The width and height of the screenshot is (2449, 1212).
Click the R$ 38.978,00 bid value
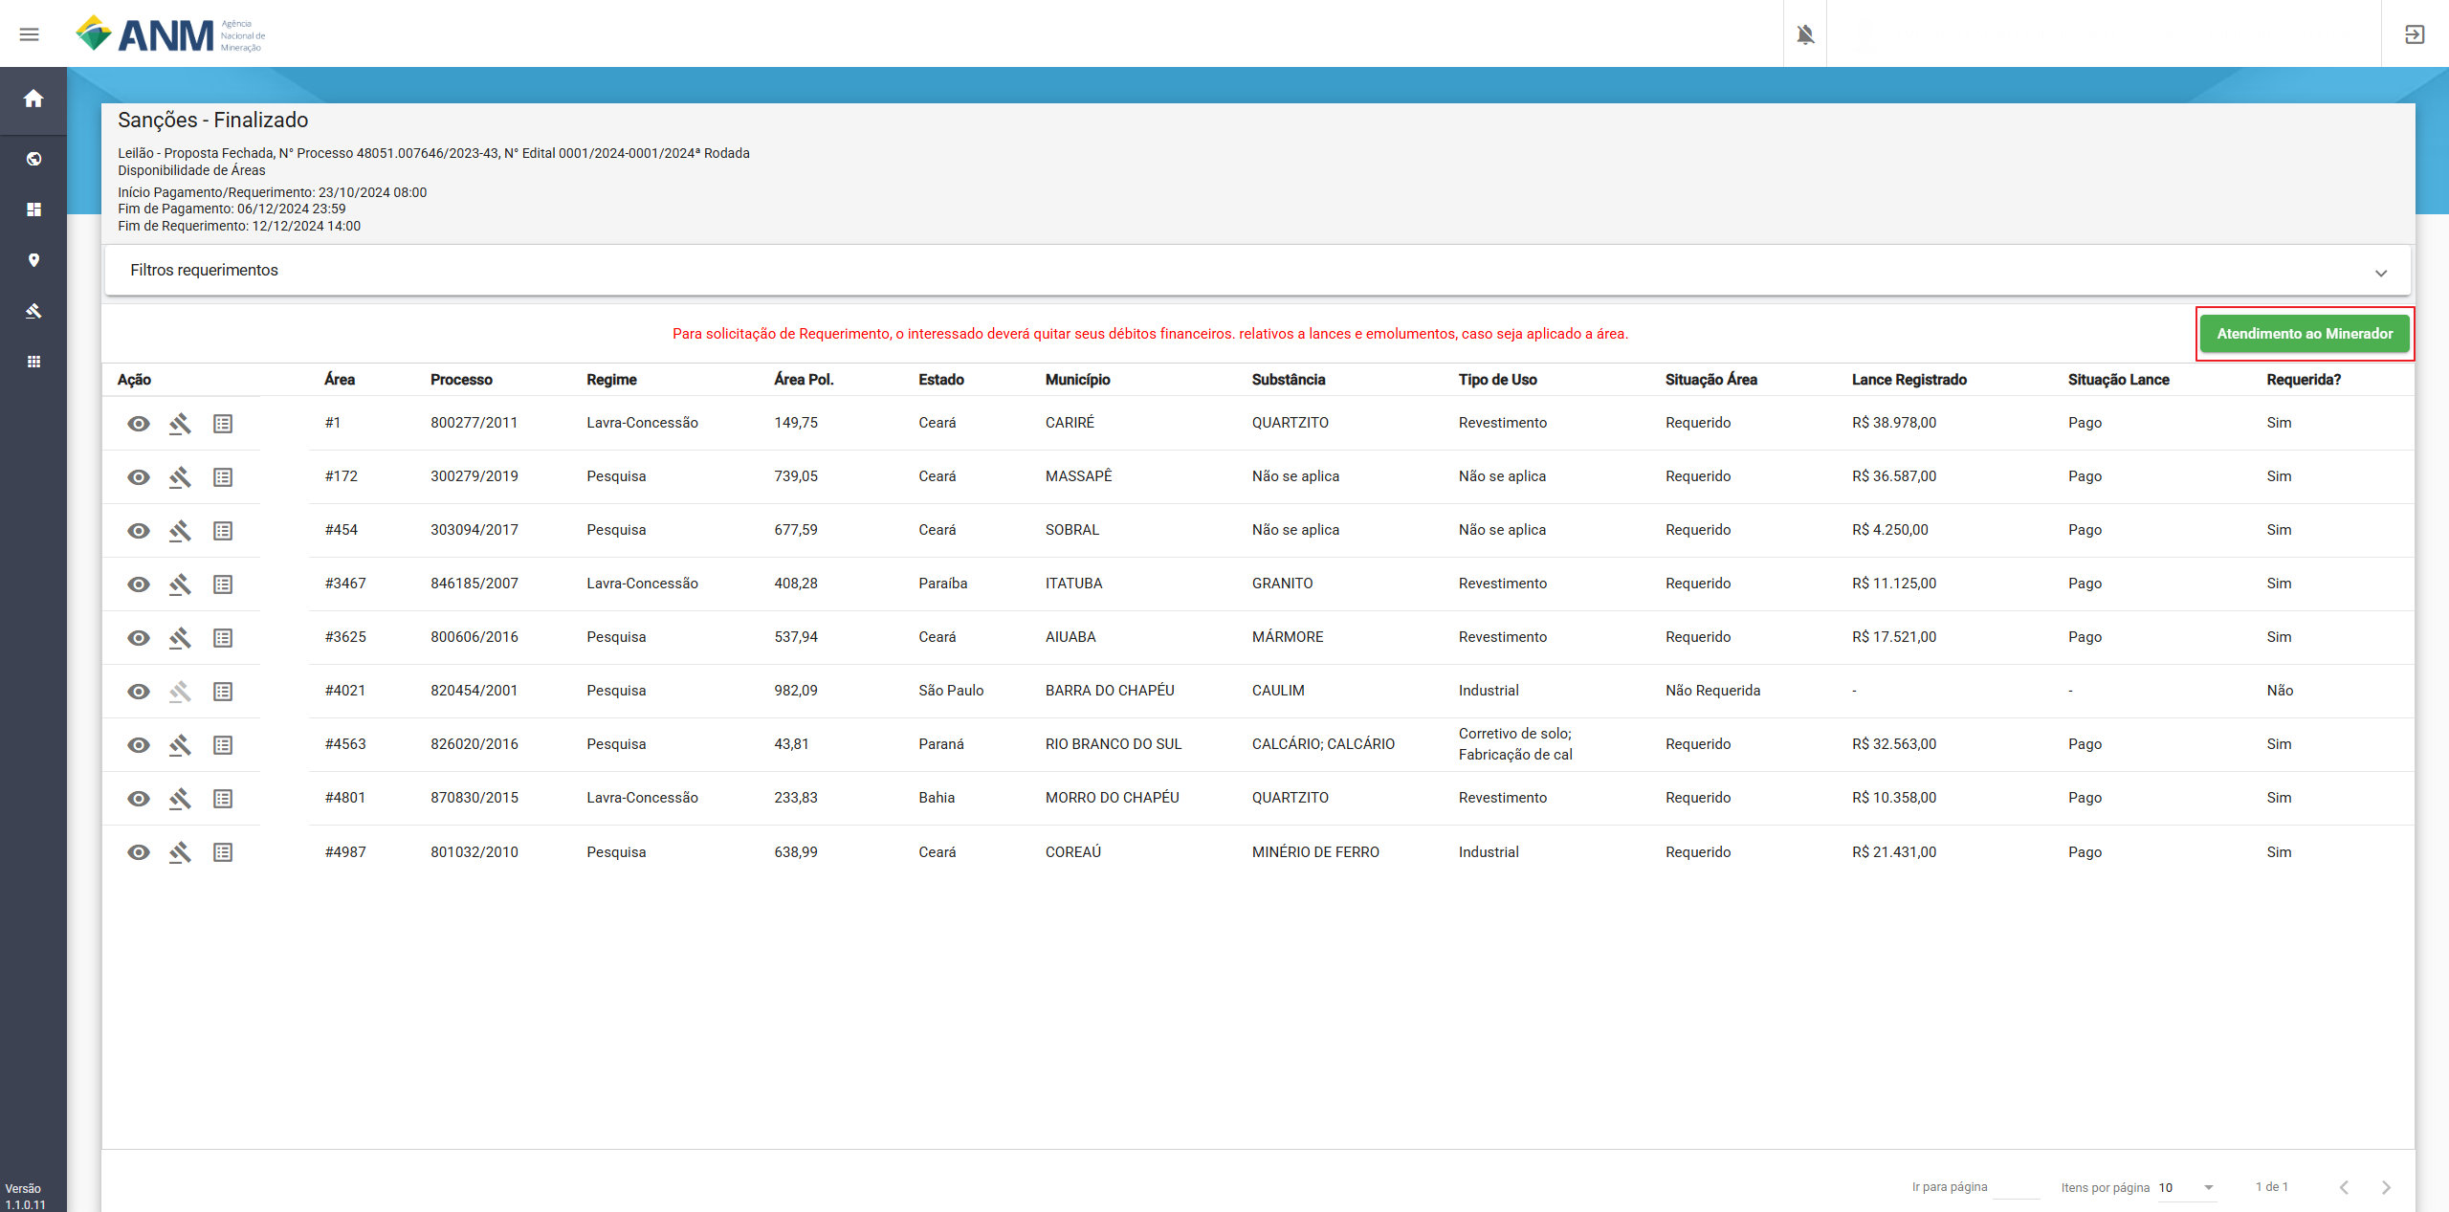(x=1894, y=423)
